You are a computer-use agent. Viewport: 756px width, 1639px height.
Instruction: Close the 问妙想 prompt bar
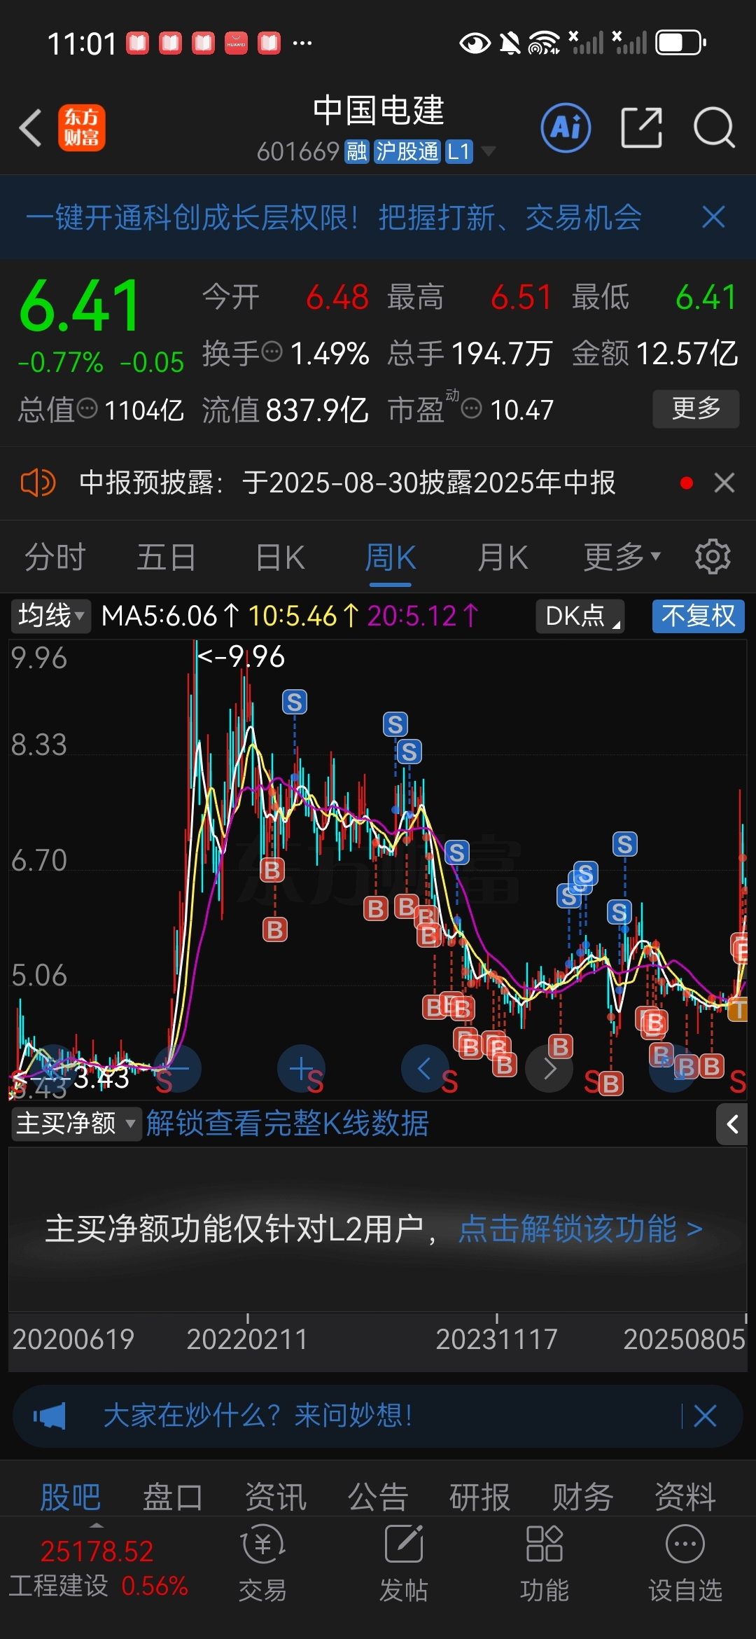pyautogui.click(x=705, y=1416)
